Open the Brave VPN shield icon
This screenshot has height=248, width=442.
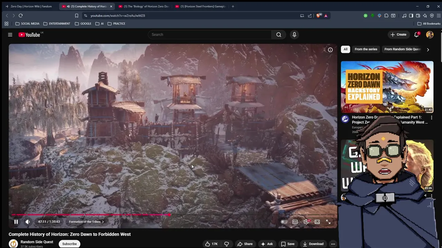coord(432,15)
